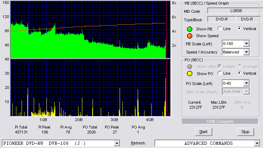Click the first DVD-R type field
This screenshot has height=148, width=263.
click(221, 19)
